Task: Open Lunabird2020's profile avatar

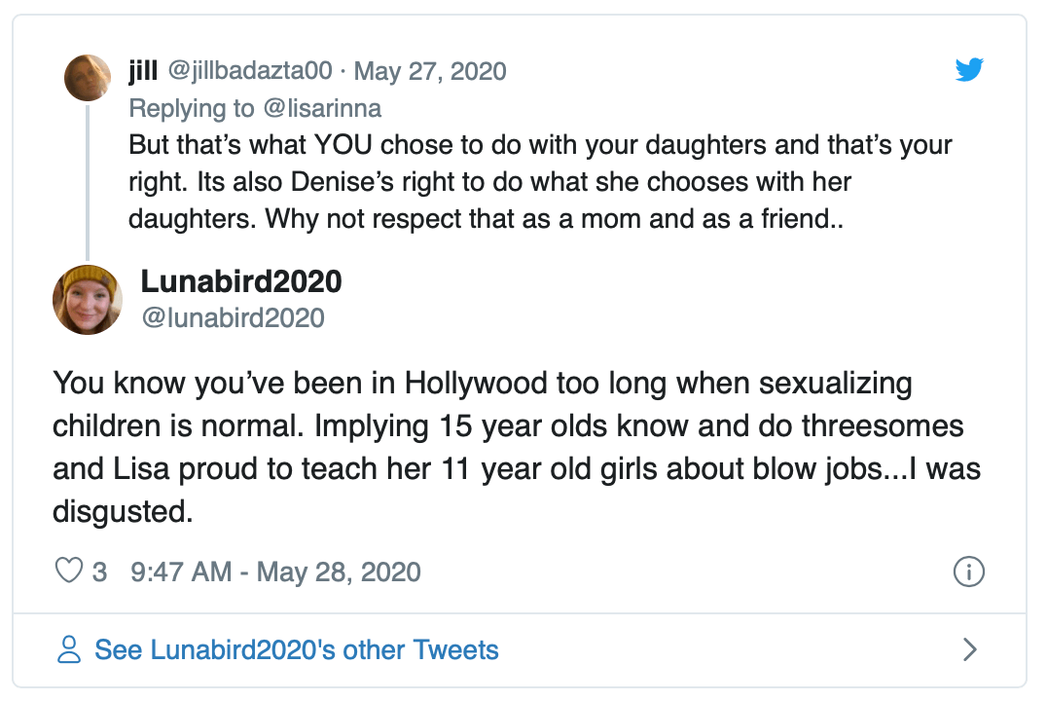Action: point(88,299)
